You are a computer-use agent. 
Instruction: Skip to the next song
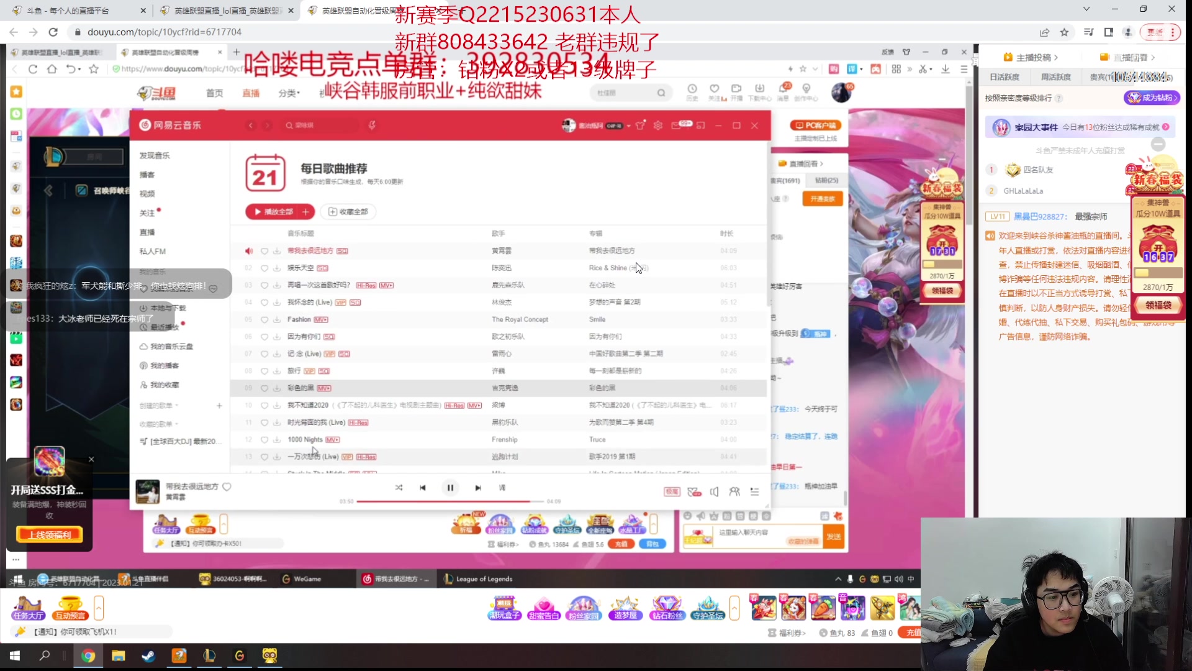coord(477,488)
